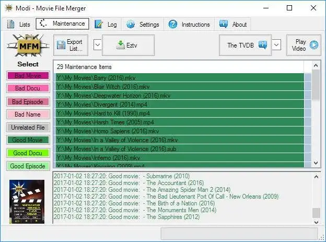Click the Settings gear icon
Viewport: 326px width, 242px height.
coord(131,24)
